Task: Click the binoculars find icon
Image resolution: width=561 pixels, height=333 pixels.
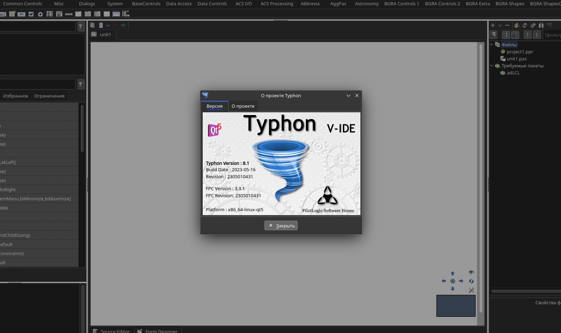Action: pos(541,25)
